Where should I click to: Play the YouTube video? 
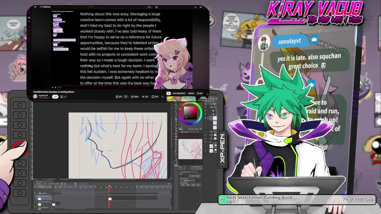(x=53, y=87)
